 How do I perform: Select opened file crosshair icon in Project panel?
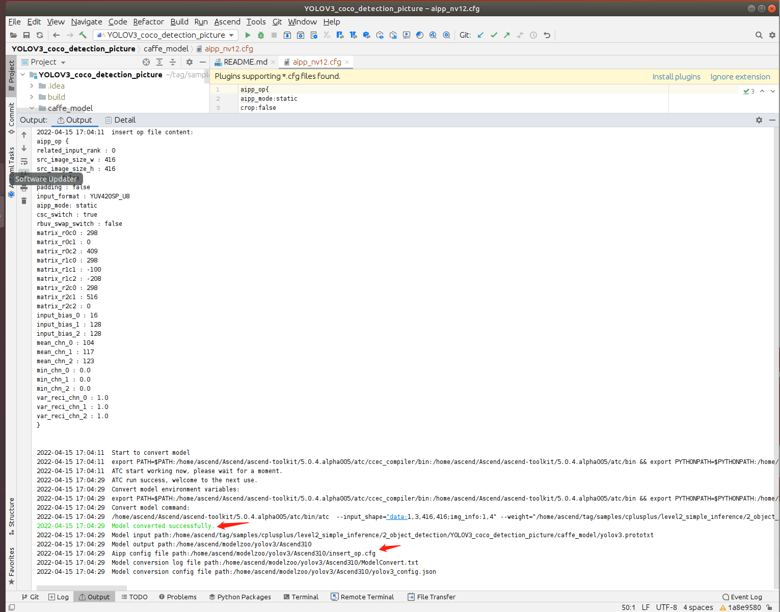tap(146, 62)
